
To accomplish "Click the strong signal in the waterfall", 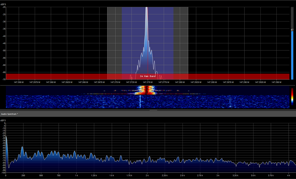I will point(144,90).
